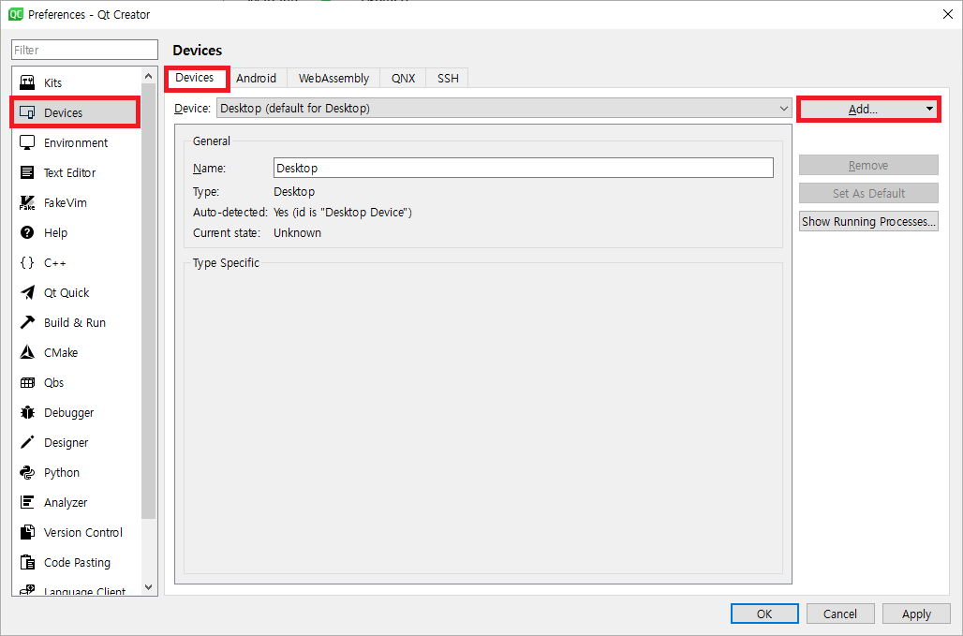Image resolution: width=963 pixels, height=636 pixels.
Task: Focus the Filter search field
Action: (x=84, y=50)
